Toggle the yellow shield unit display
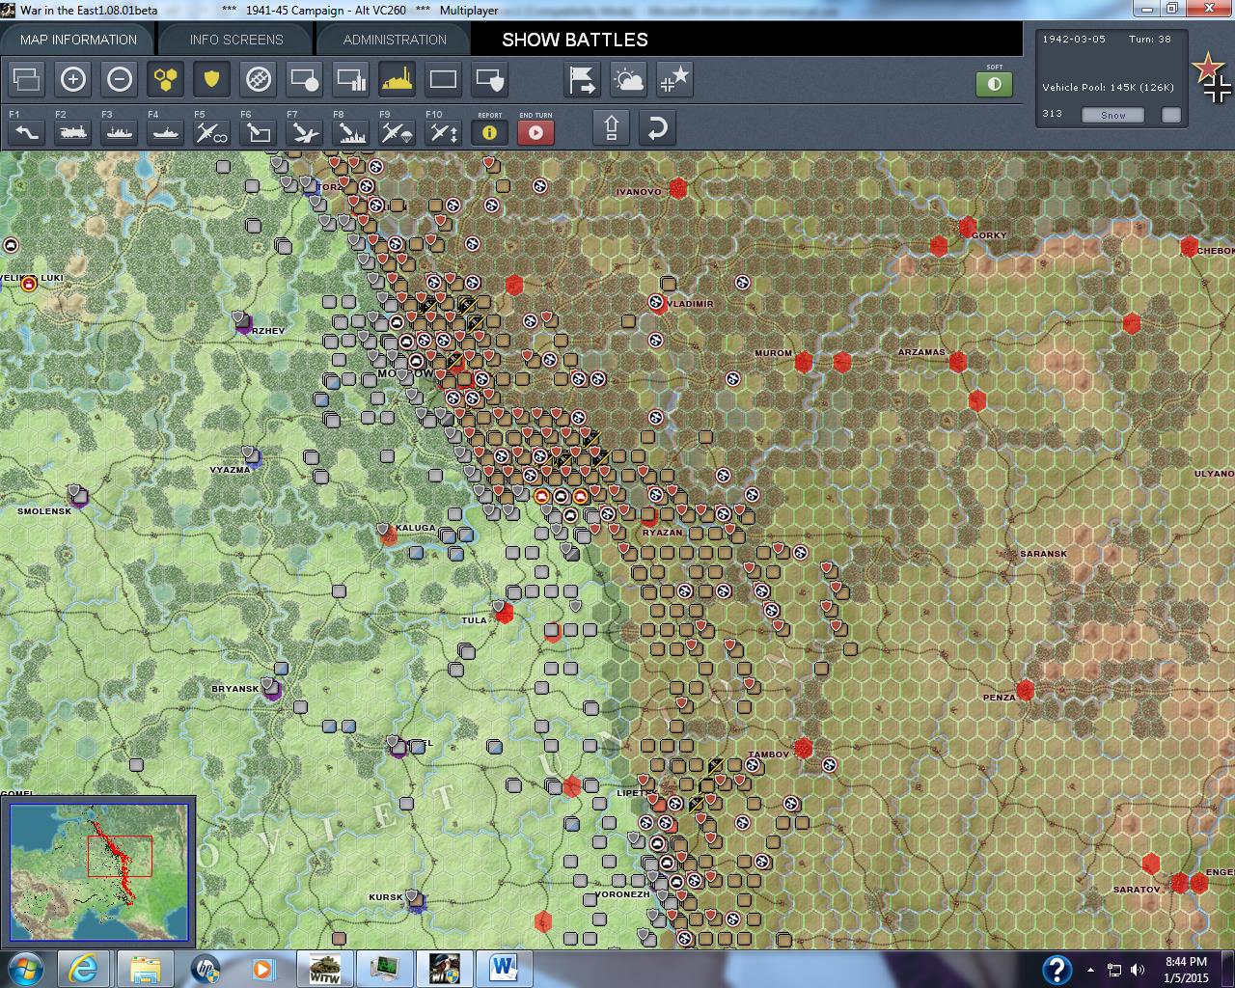This screenshot has width=1235, height=988. pos(211,79)
